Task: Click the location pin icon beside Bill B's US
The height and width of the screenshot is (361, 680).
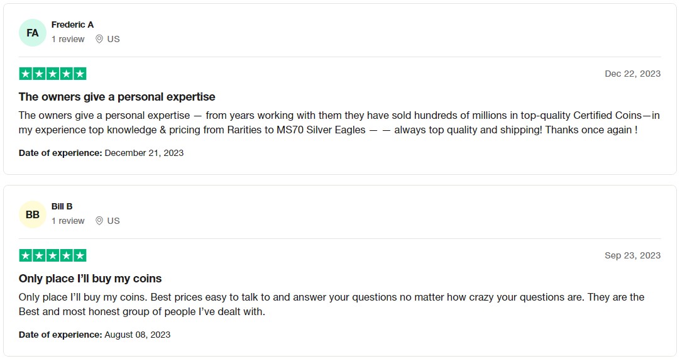Action: pyautogui.click(x=99, y=221)
